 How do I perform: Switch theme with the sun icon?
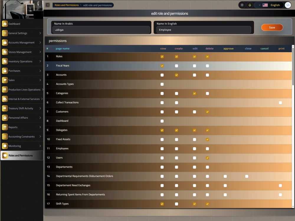point(242,5)
